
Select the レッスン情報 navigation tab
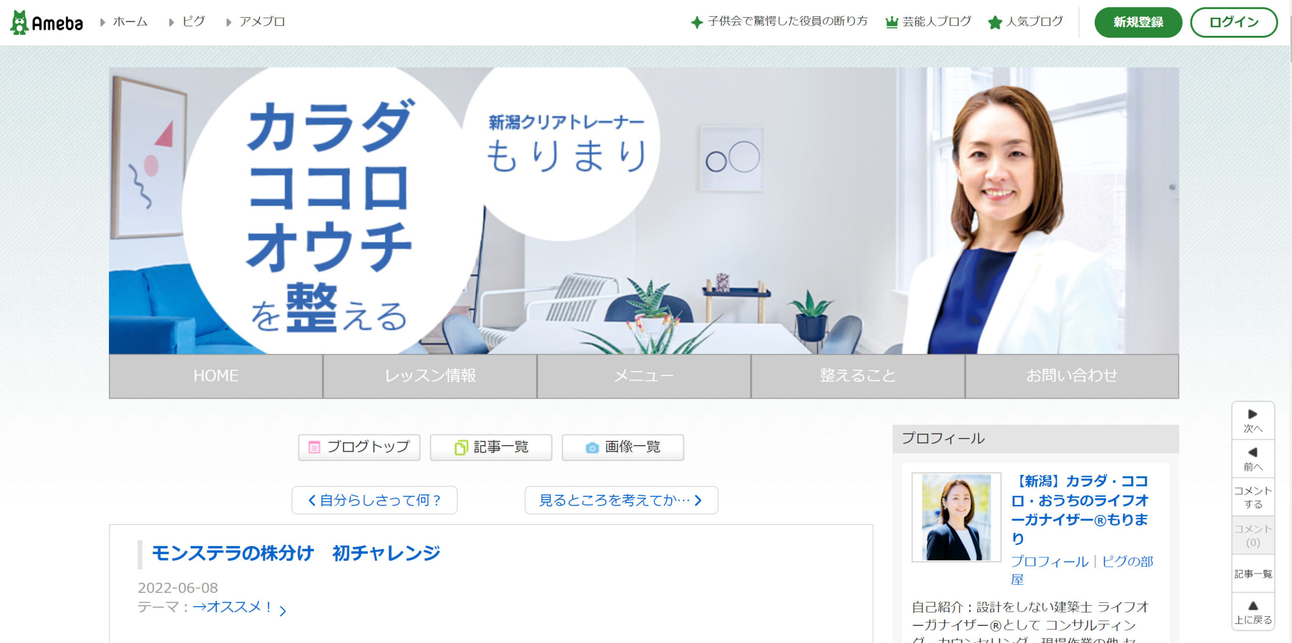[430, 376]
